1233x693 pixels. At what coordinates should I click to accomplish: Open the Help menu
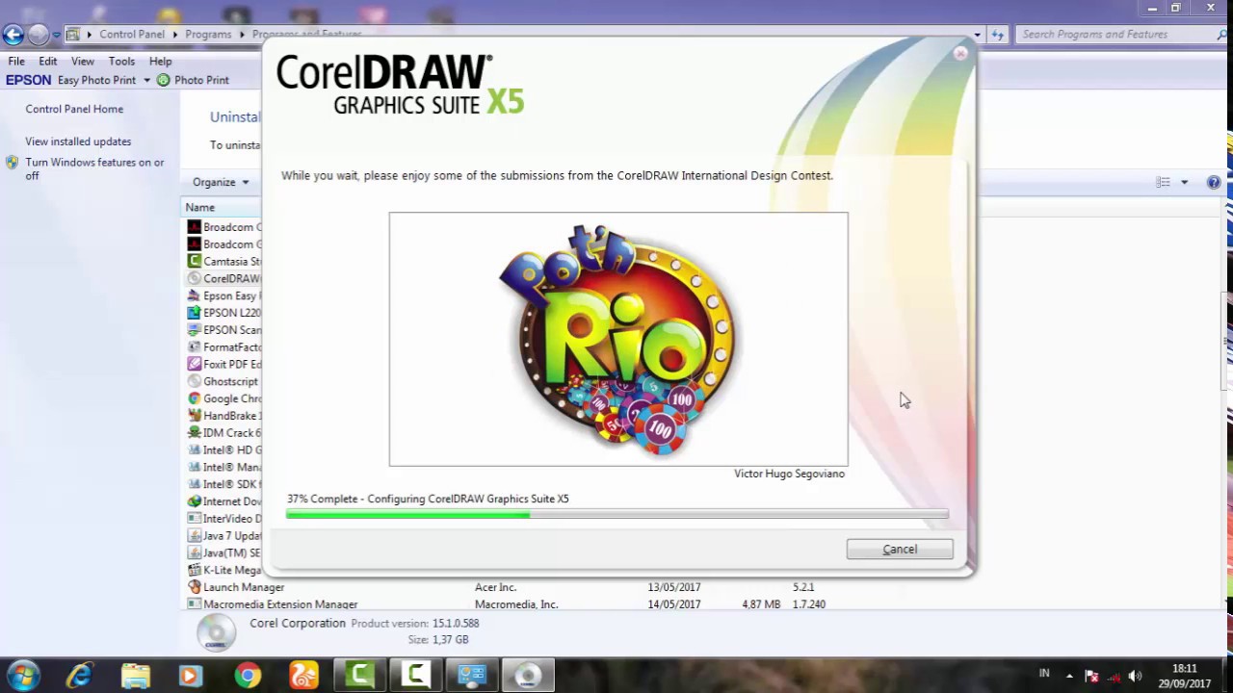click(x=161, y=61)
